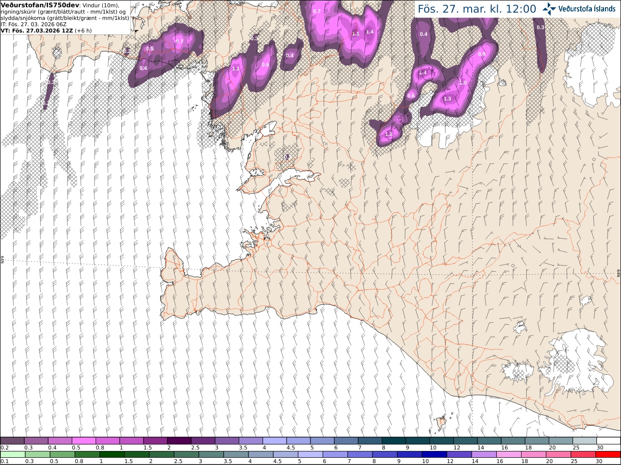The height and width of the screenshot is (465, 621).
Task: Pick the red swatch ending the lower legend row
Action: (x=609, y=454)
